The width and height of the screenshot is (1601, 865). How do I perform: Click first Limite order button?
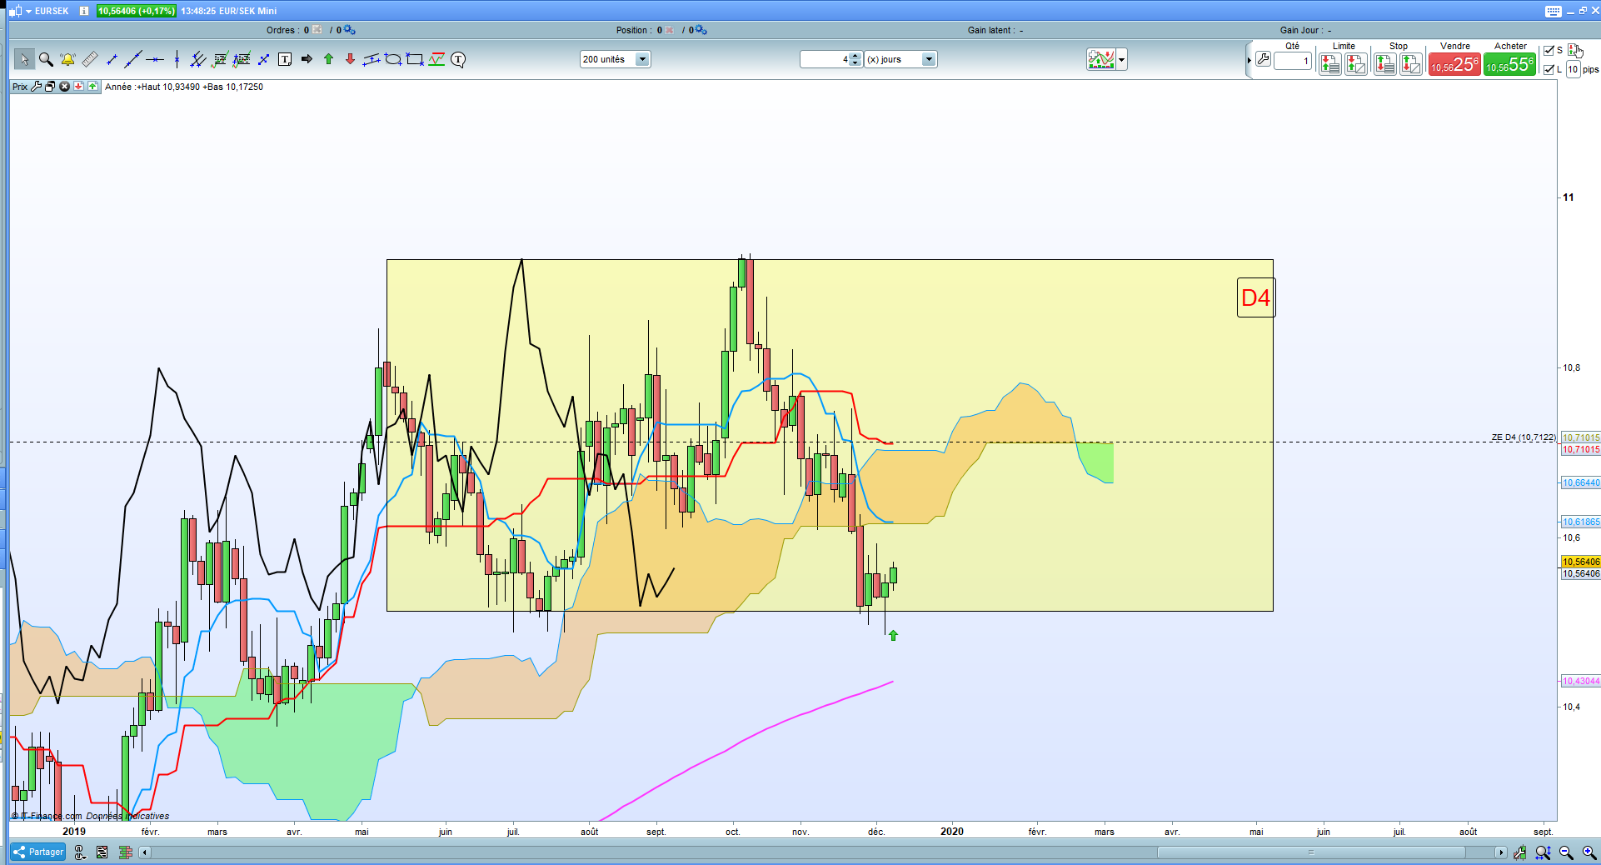1329,63
